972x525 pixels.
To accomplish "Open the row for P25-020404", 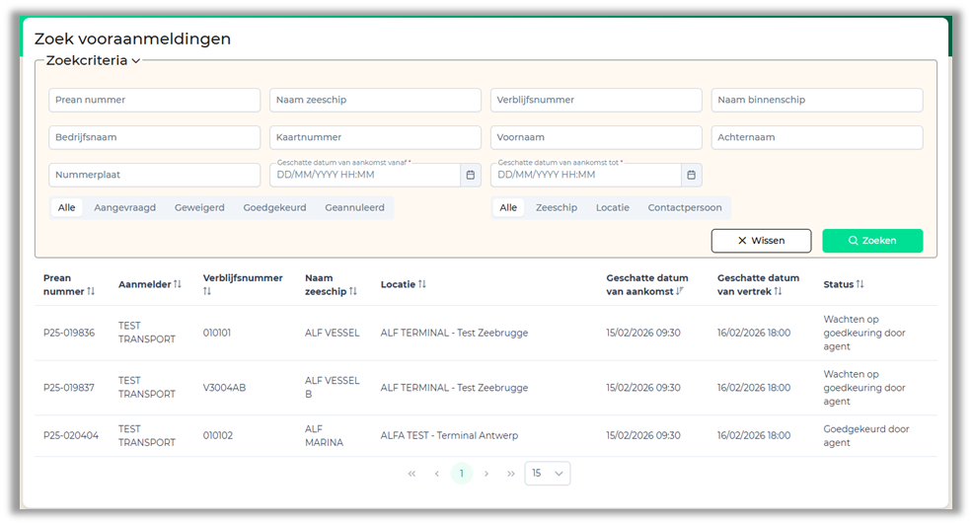I will 71,435.
